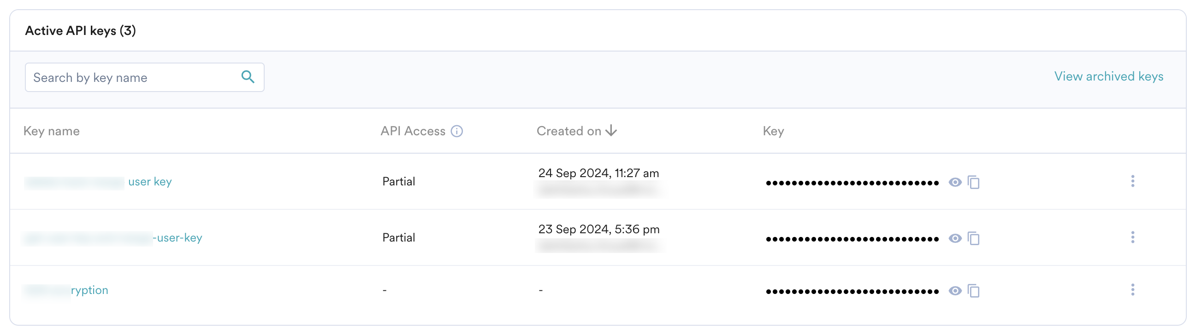Click the Key column header

click(773, 131)
